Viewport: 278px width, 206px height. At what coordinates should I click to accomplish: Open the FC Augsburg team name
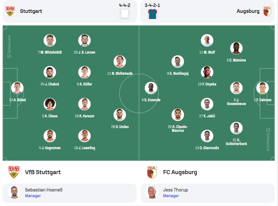tap(180, 172)
